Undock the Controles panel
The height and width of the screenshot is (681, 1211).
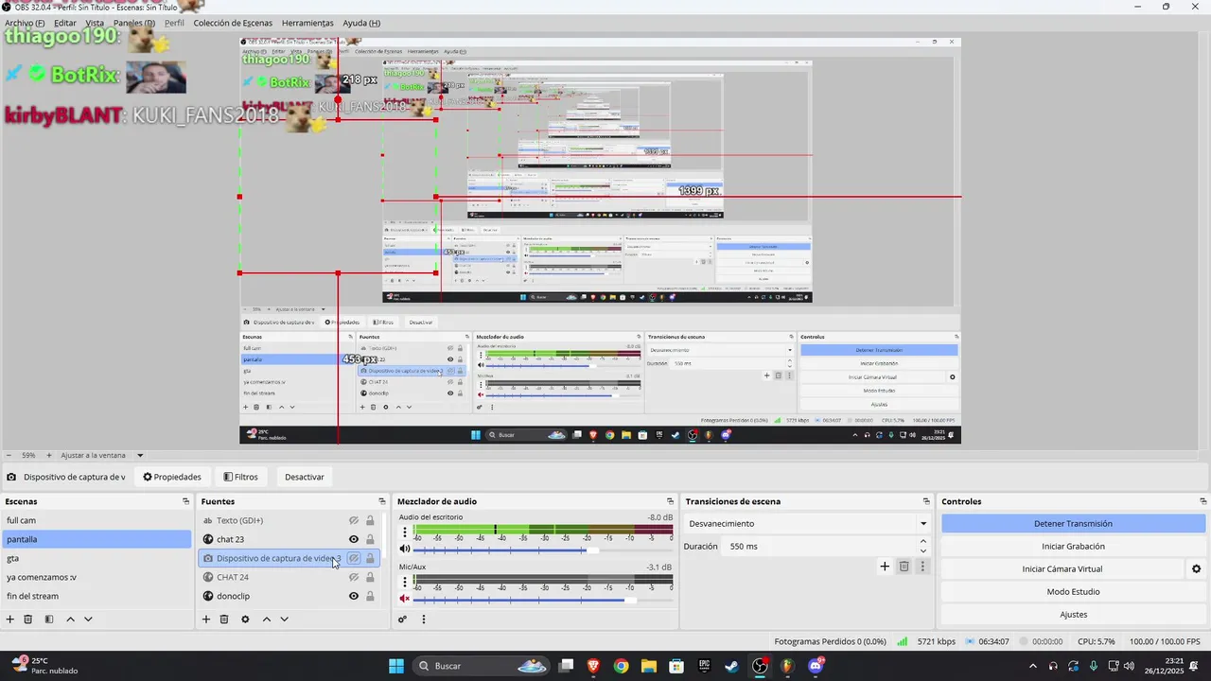[1203, 501]
